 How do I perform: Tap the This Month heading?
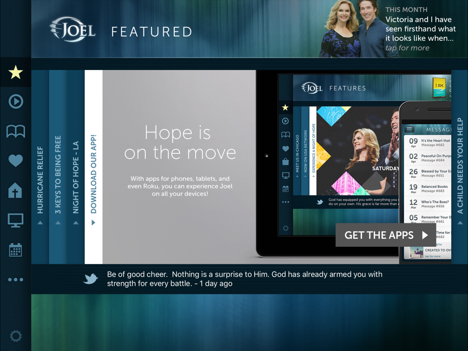[406, 10]
